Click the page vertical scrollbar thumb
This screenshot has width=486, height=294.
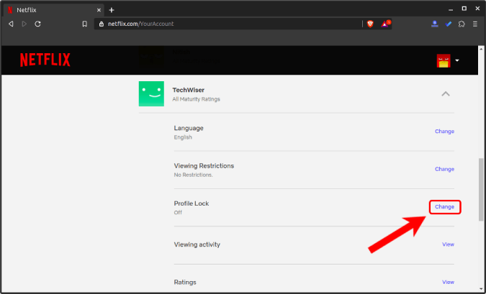[x=482, y=189]
